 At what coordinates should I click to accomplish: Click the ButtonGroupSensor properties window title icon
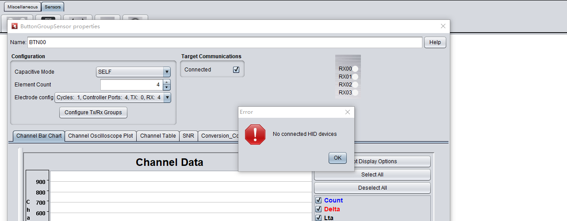pyautogui.click(x=15, y=26)
